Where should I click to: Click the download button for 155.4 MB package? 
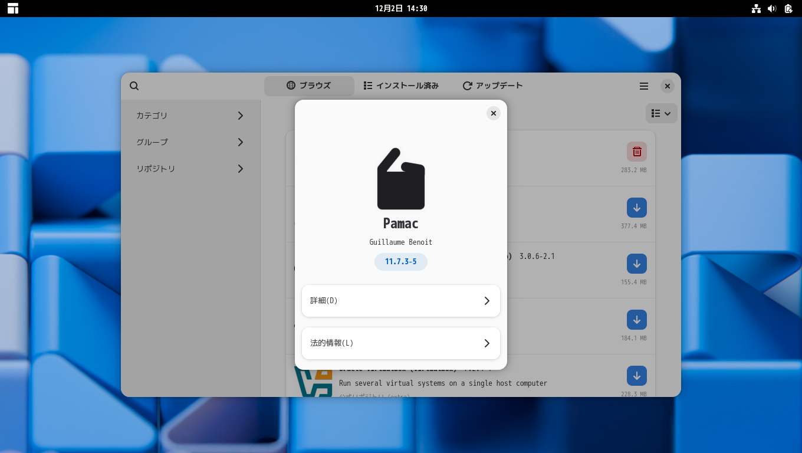[x=637, y=264]
